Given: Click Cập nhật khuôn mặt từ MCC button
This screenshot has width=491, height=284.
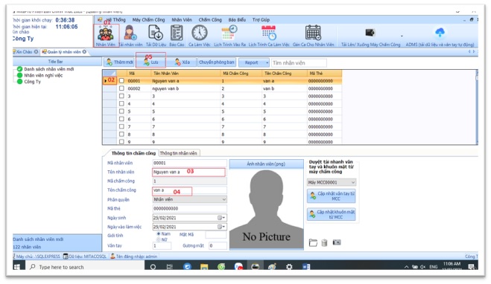Looking at the screenshot, I should (332, 214).
